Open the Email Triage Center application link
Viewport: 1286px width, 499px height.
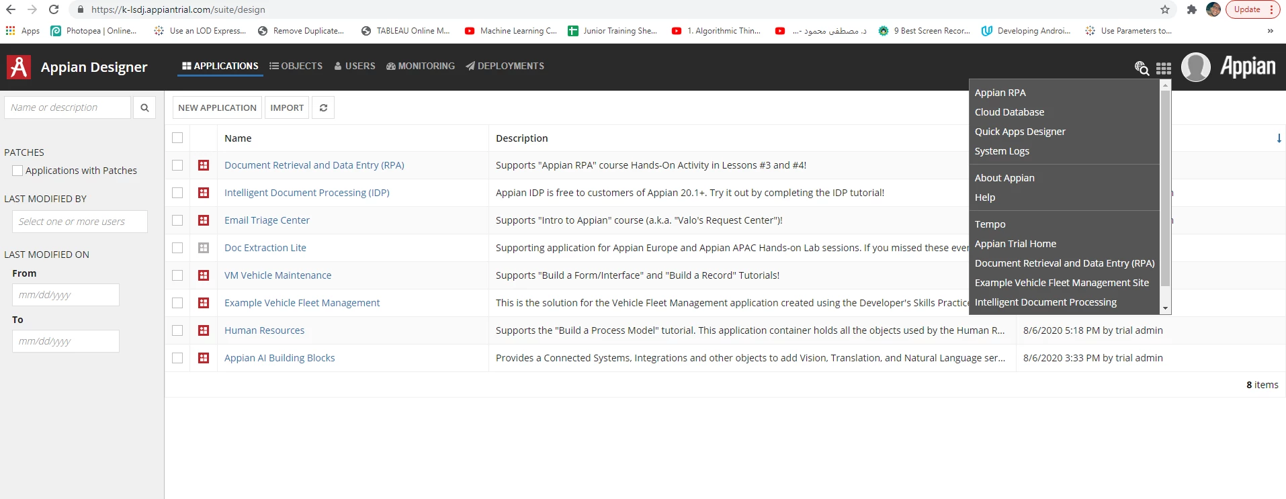click(x=267, y=220)
